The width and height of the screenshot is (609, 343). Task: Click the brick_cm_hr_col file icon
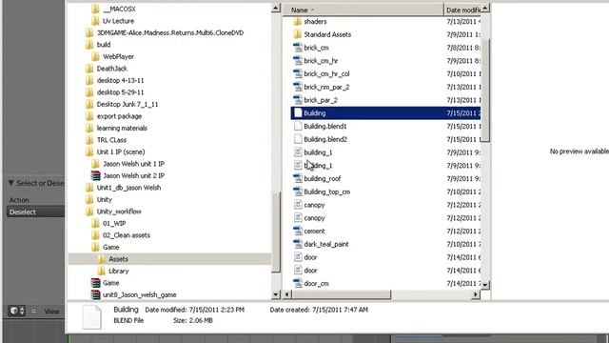[x=298, y=74]
